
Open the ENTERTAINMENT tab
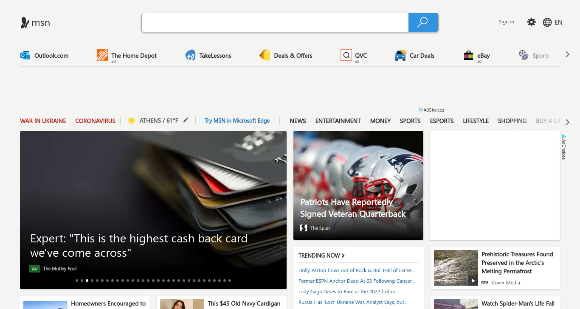338,121
